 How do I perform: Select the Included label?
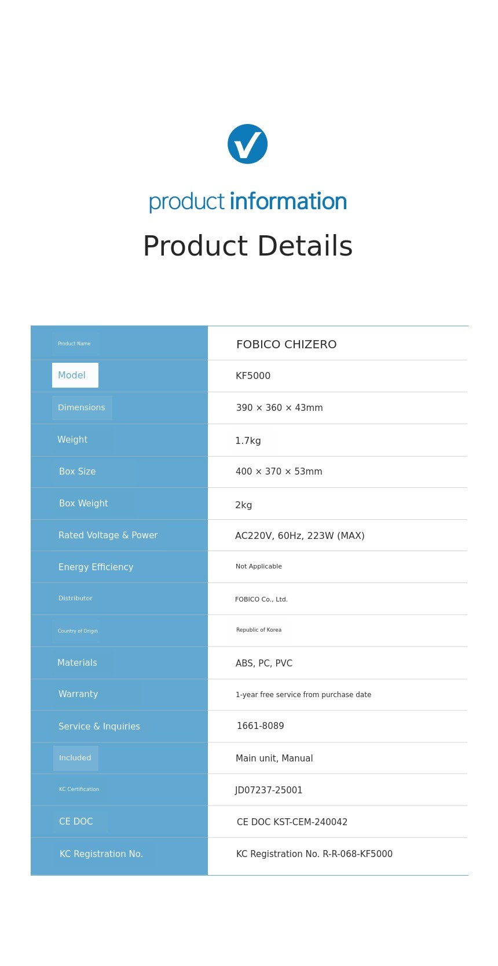click(75, 758)
